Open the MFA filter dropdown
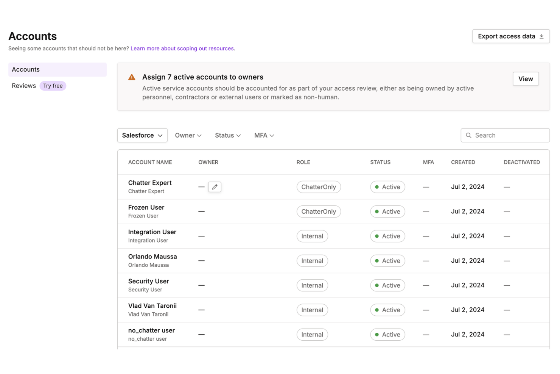This screenshot has height=374, width=560. [x=264, y=135]
